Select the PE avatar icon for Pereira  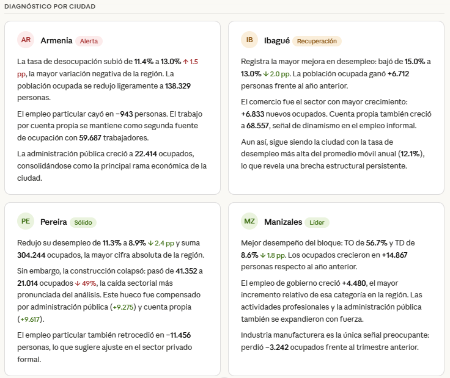tap(26, 221)
